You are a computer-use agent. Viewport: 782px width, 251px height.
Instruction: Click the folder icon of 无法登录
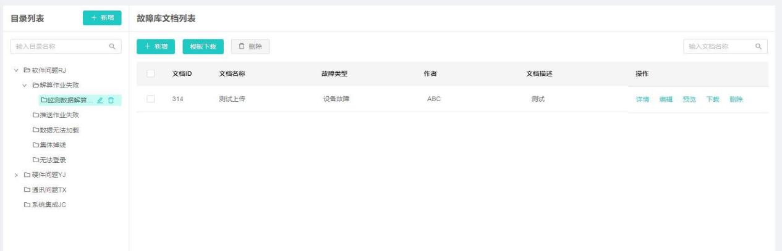(35, 160)
